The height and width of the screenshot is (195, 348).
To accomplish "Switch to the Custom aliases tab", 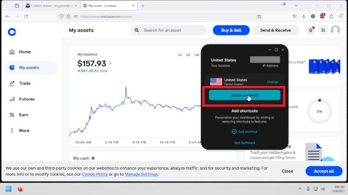I will (51, 6).
